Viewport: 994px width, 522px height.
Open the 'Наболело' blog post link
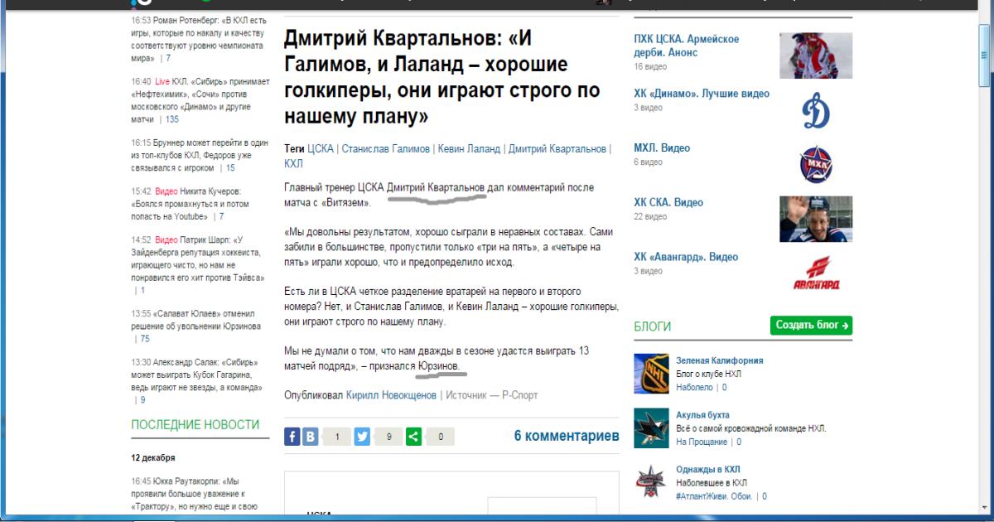[694, 387]
